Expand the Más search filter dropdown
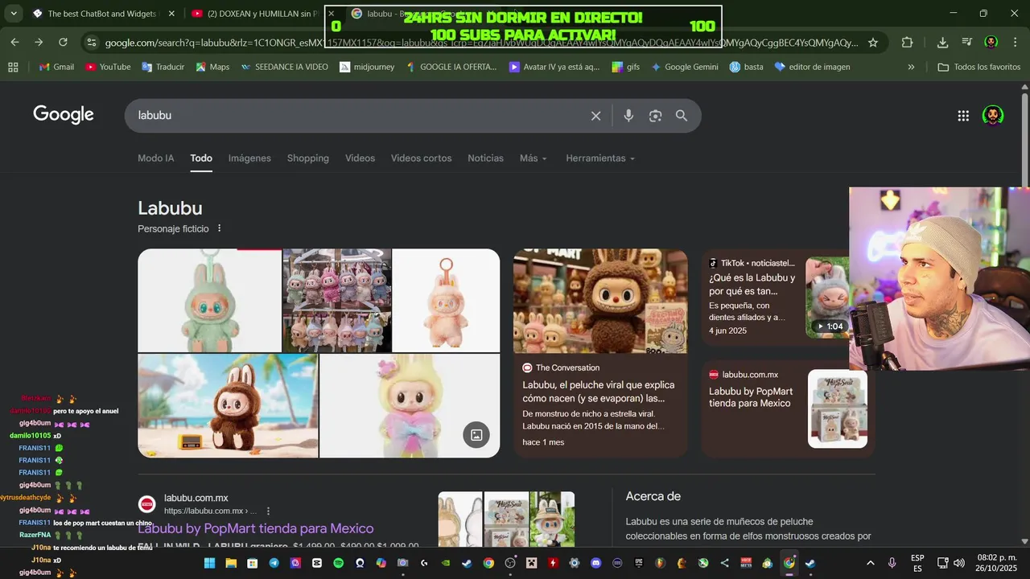The image size is (1030, 579). coord(533,158)
